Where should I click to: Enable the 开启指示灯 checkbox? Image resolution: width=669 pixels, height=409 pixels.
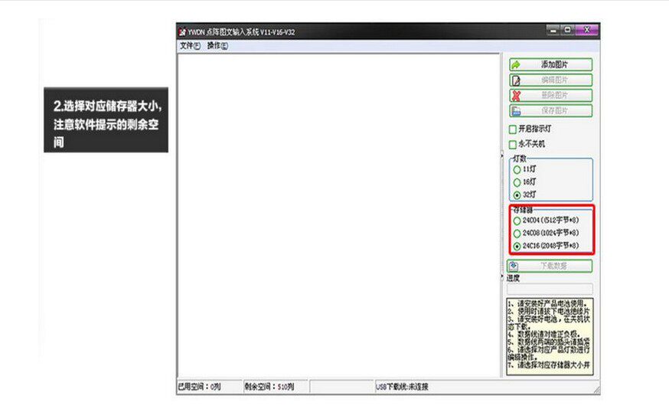click(x=513, y=129)
